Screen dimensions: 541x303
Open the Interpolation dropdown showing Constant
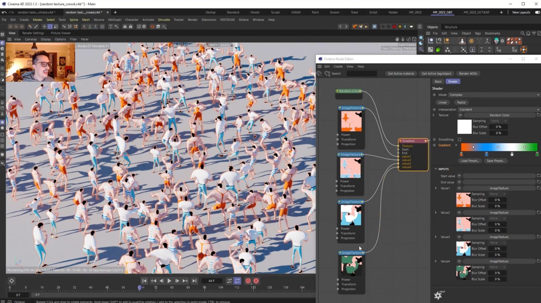tap(499, 110)
